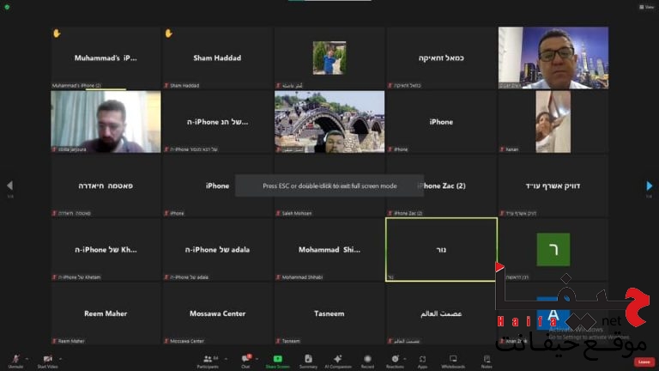Click the green Share Screen button
The image size is (659, 371).
(277, 359)
